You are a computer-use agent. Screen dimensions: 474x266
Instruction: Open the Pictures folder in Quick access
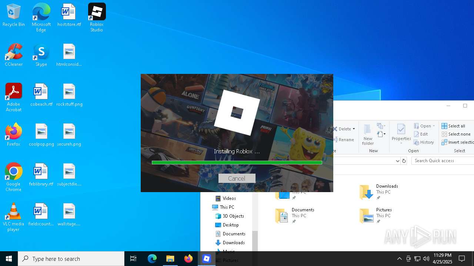(376, 216)
